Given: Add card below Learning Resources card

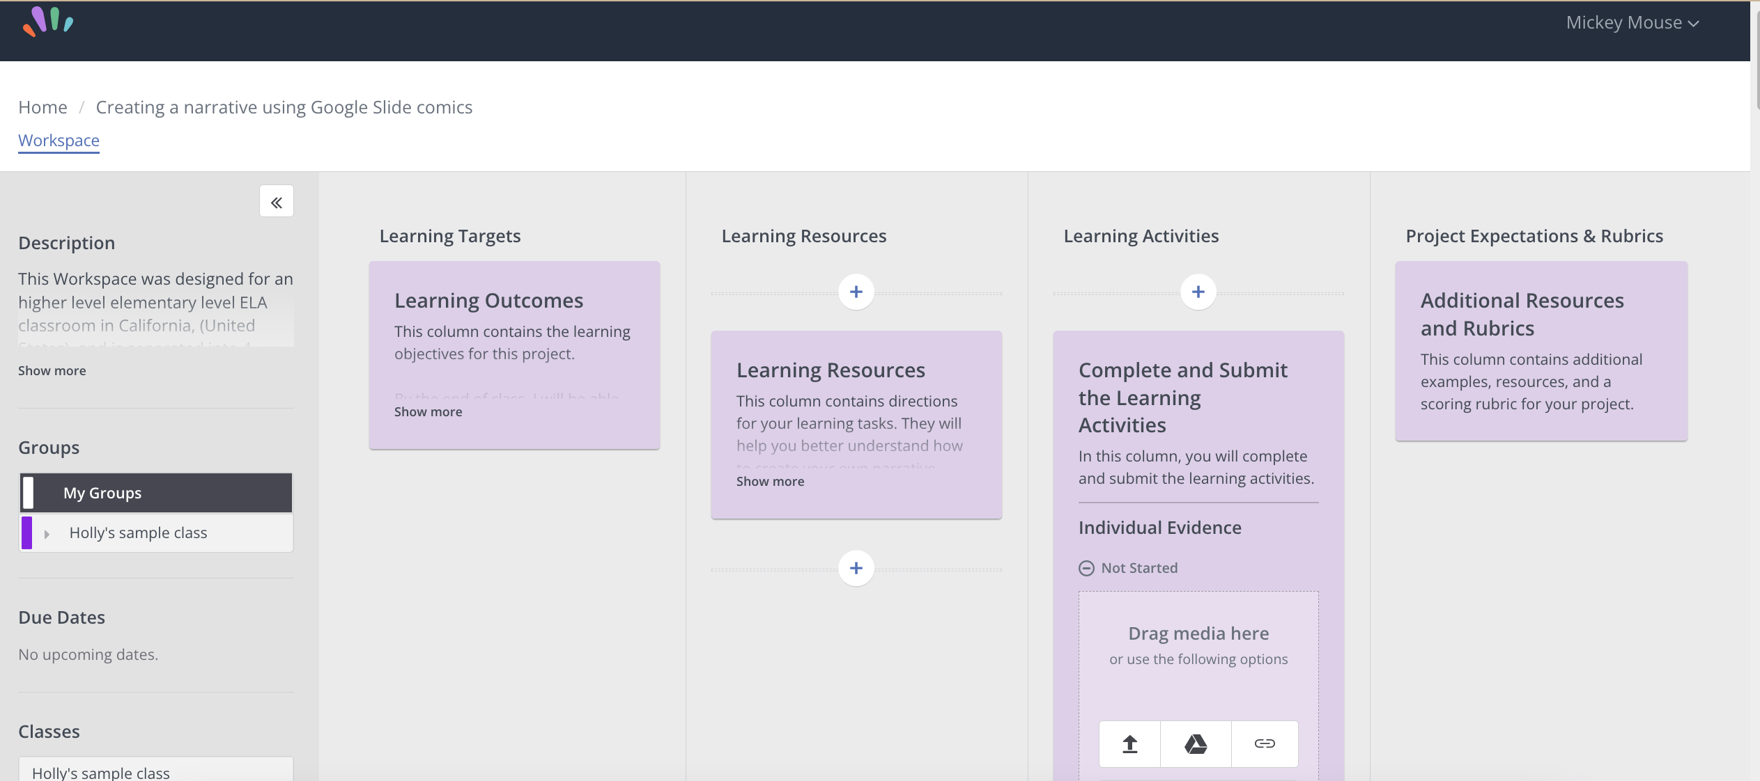Looking at the screenshot, I should click(856, 568).
